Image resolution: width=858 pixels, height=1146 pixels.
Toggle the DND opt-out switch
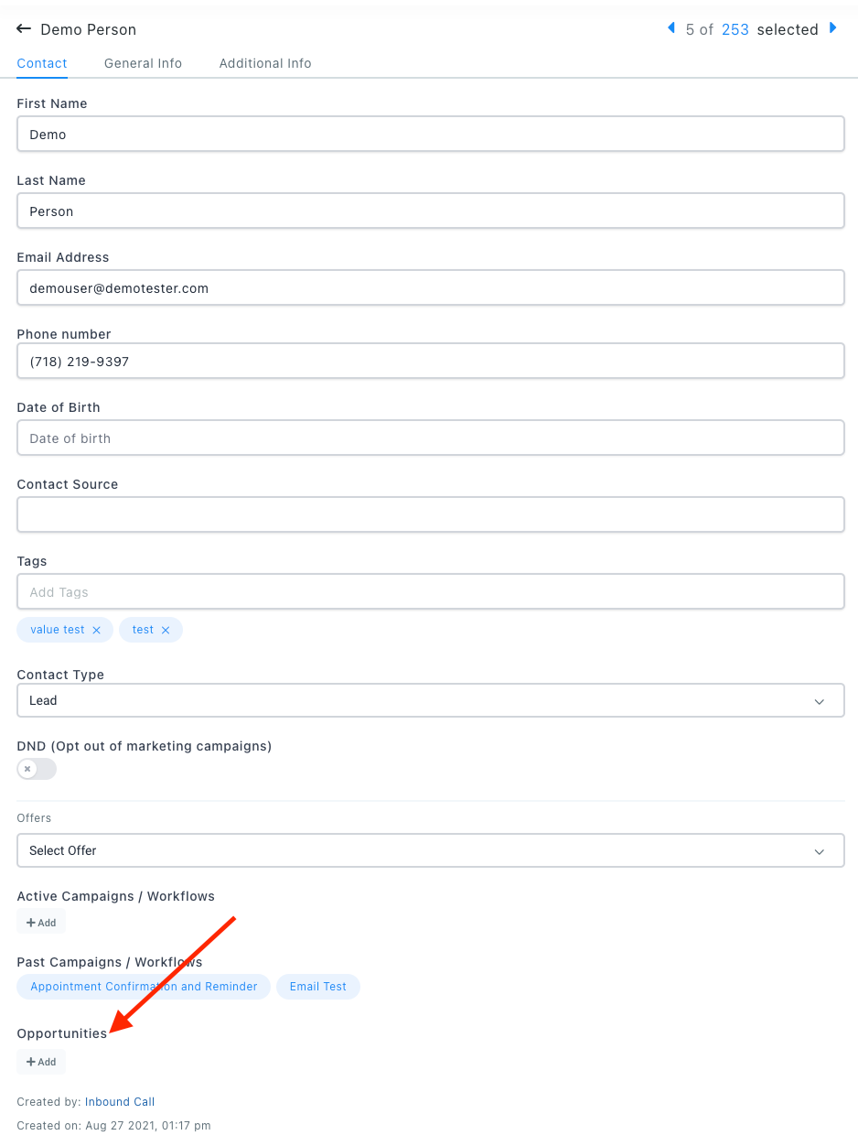click(37, 769)
